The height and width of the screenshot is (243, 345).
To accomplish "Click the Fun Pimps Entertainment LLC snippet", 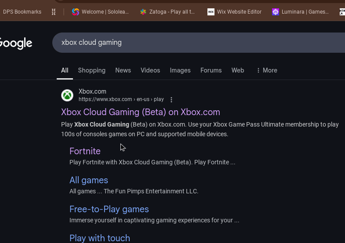I will point(134,191).
